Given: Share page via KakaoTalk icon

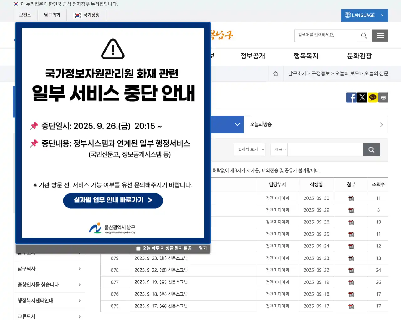Looking at the screenshot, I should pos(373,97).
